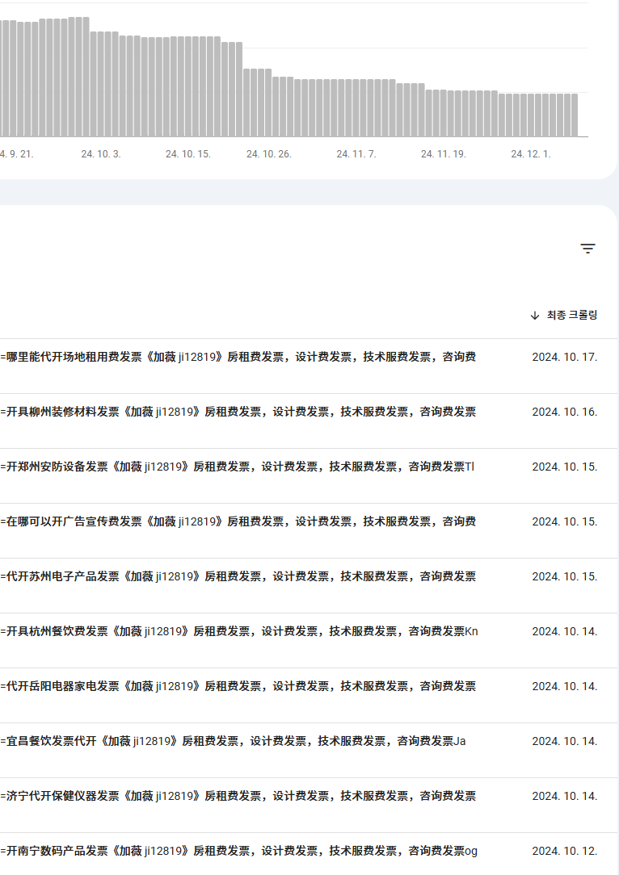The height and width of the screenshot is (875, 619).
Task: Click 2024. 10. 15. in 郑州安防设备 row
Action: click(565, 467)
